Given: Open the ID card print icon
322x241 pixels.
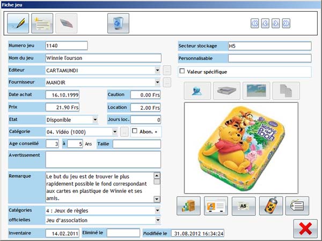Looking at the screenshot, I should 216,206.
